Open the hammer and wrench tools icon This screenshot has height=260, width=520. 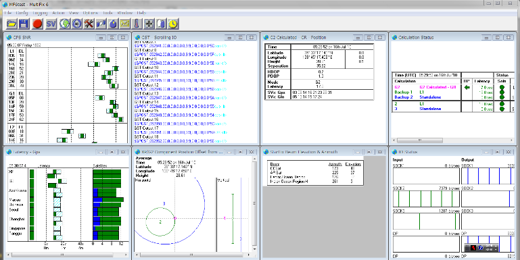(89, 24)
